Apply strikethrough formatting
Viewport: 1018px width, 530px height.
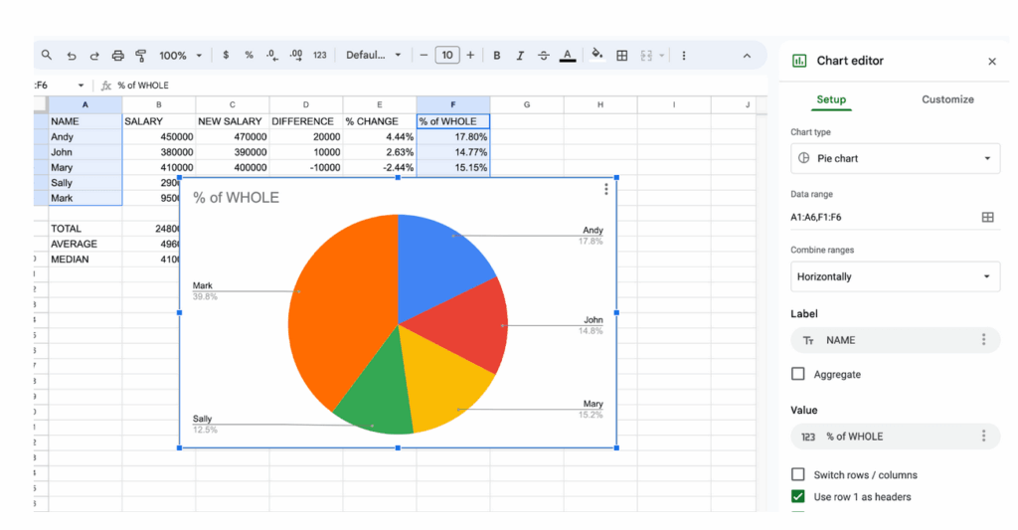pos(544,56)
